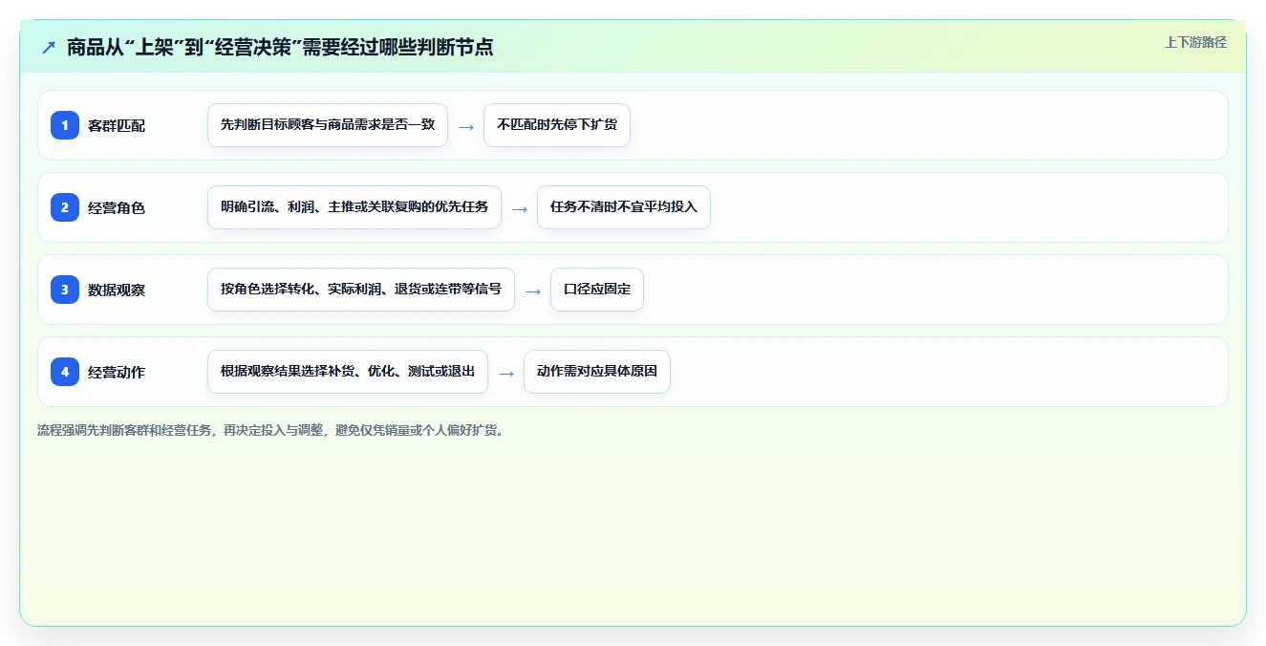Open the 明确引流、利润、主推或关联复购的优先任务 box
The width and height of the screenshot is (1266, 646).
click(354, 207)
